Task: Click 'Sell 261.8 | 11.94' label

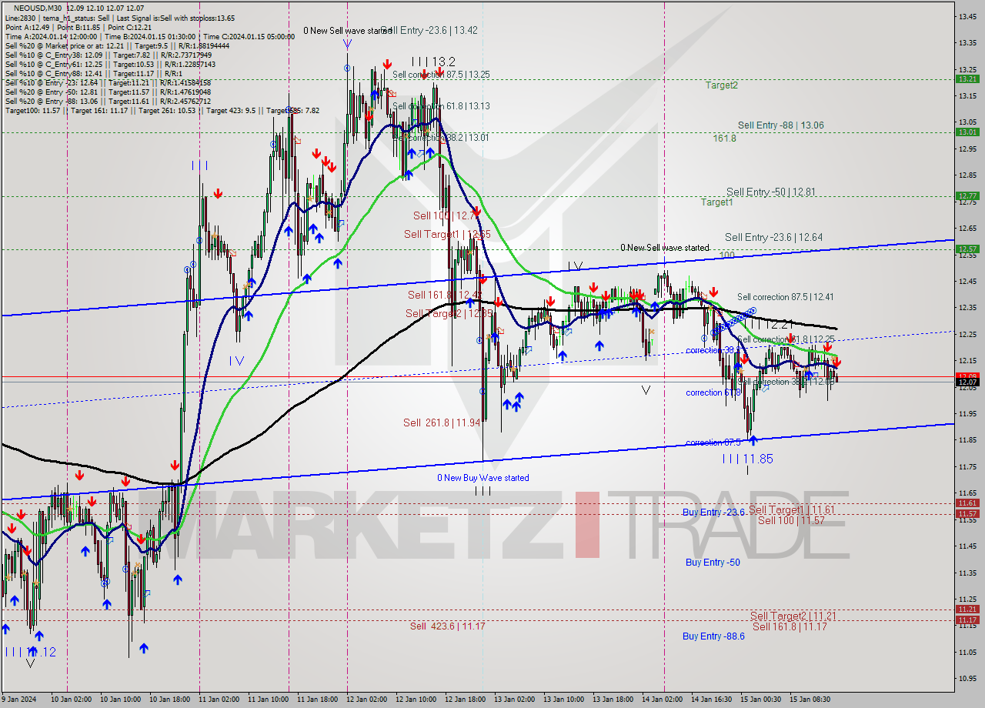Action: coord(442,422)
